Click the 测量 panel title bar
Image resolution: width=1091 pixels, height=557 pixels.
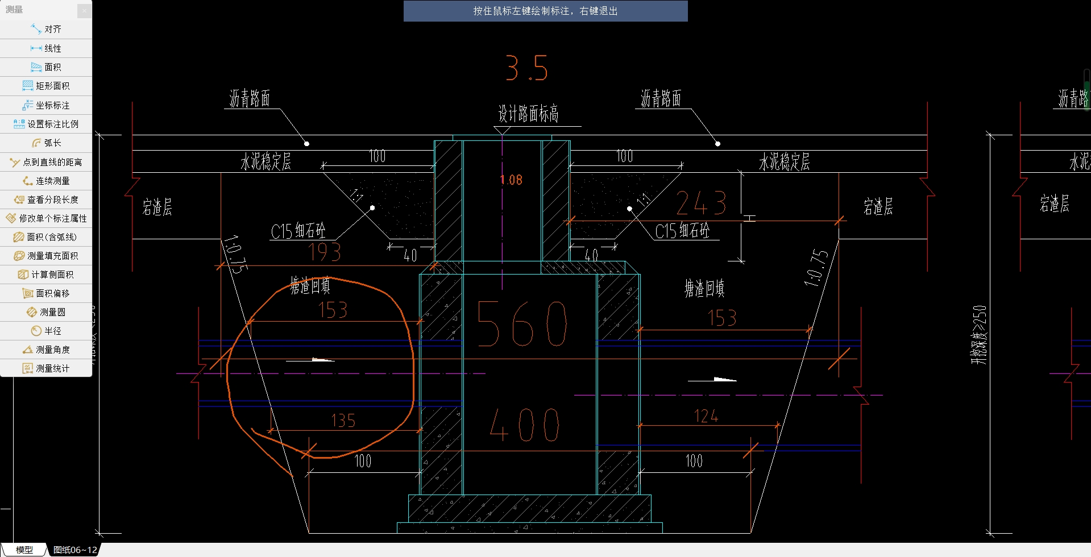[39, 10]
